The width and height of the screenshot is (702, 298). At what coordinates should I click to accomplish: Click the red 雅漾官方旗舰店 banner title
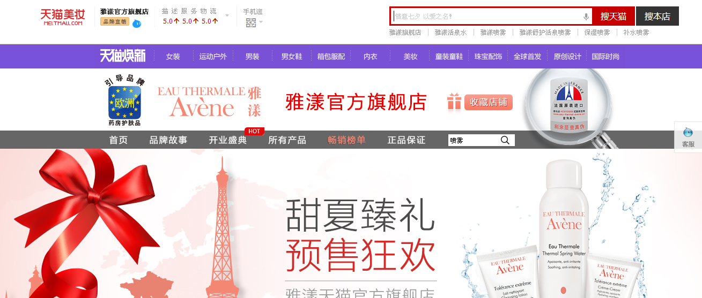(356, 102)
